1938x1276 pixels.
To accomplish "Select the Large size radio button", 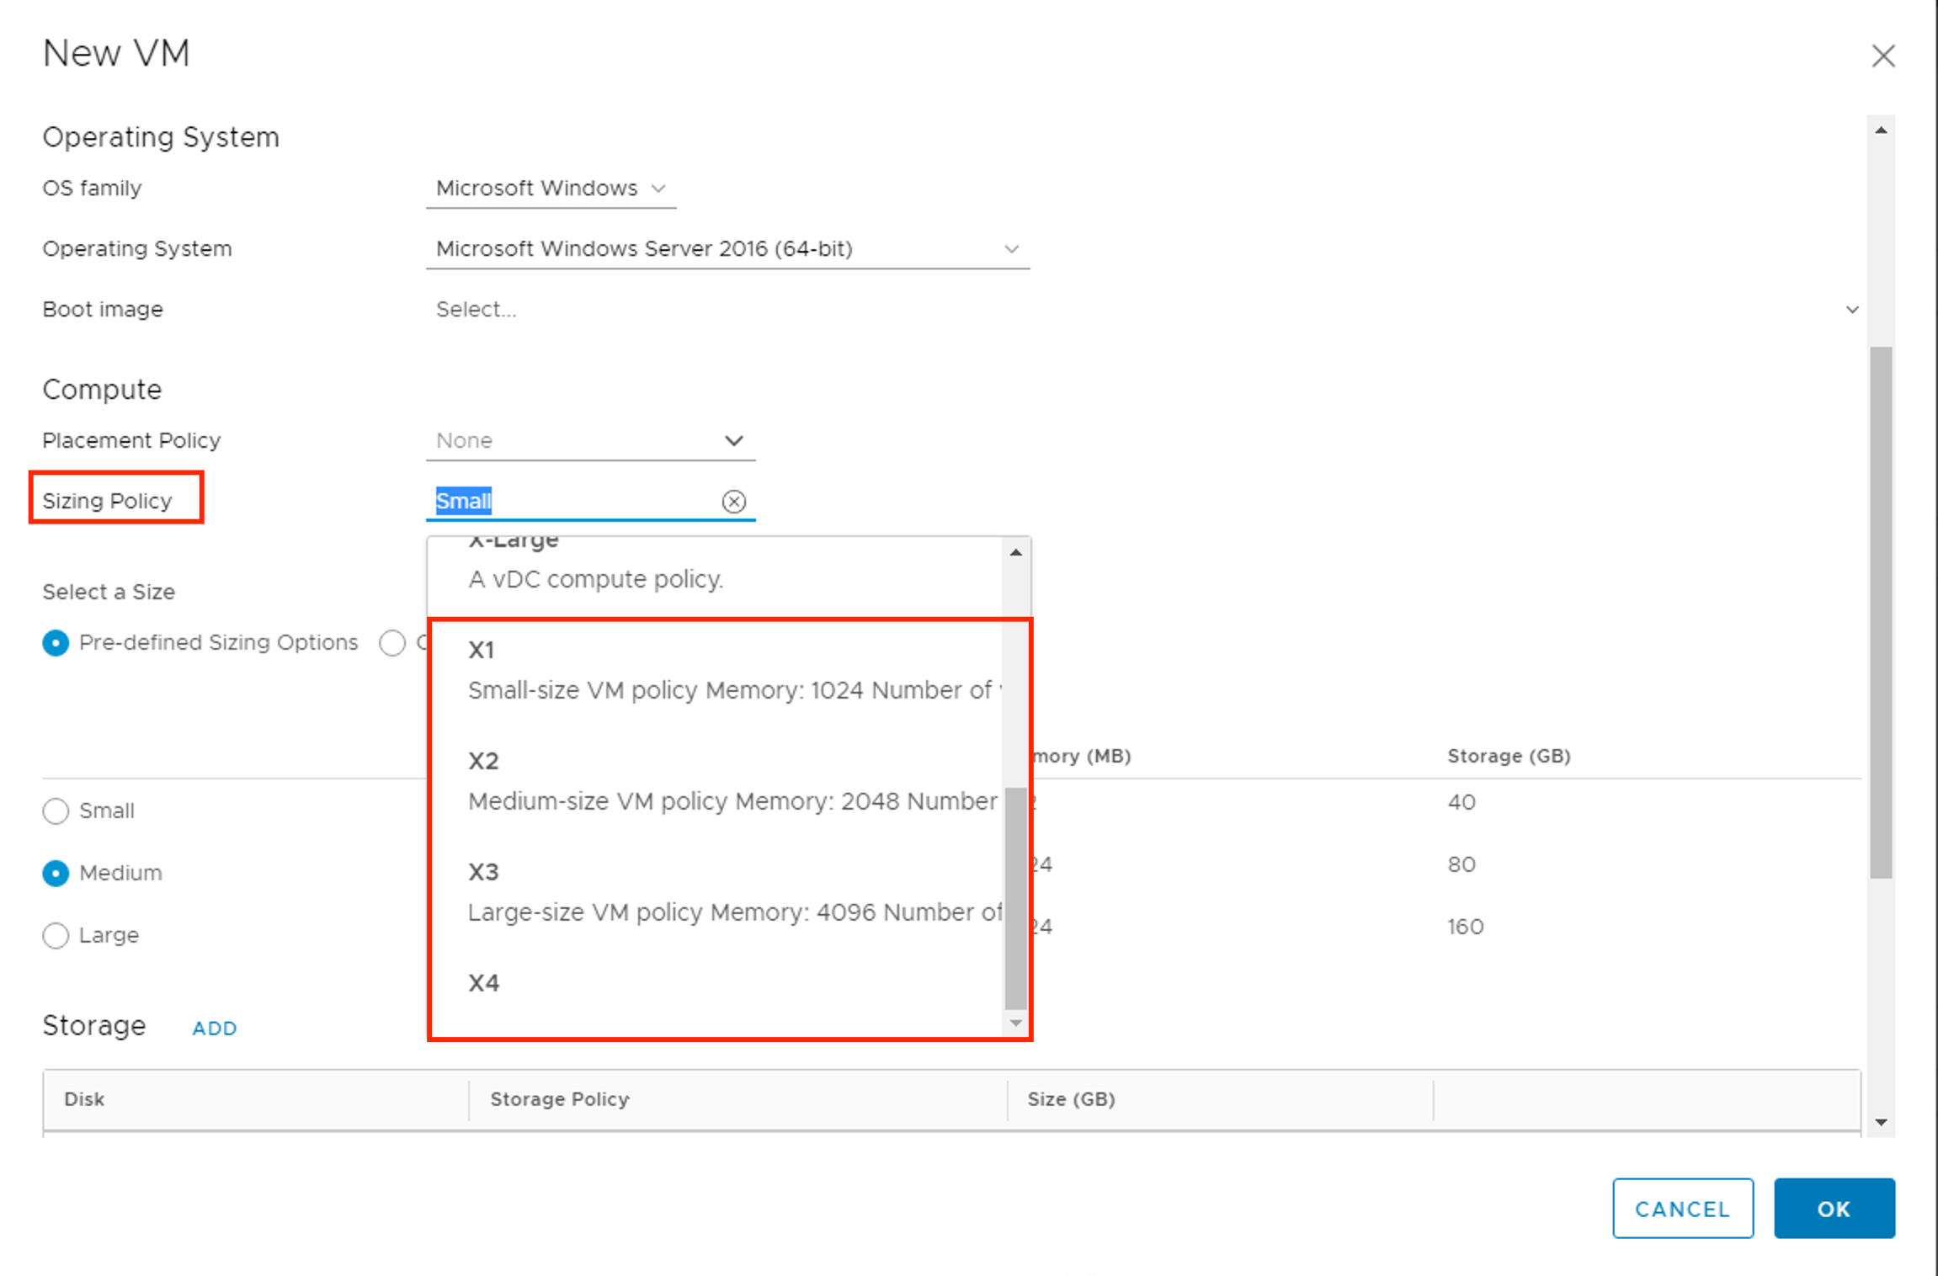I will coord(56,936).
